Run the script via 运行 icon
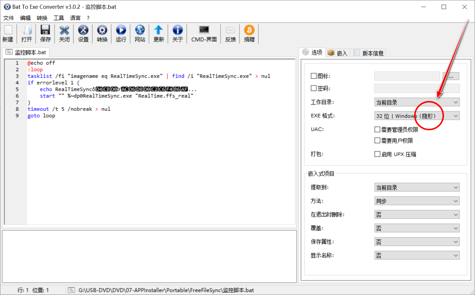The width and height of the screenshot is (475, 295). pos(121,33)
